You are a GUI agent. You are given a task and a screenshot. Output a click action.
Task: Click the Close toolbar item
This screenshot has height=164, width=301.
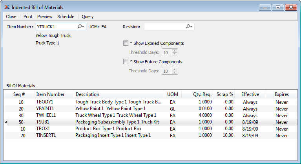point(11,17)
